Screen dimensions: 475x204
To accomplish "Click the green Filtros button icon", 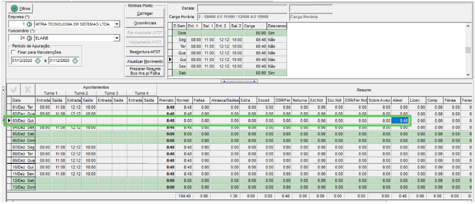I will [x=14, y=8].
